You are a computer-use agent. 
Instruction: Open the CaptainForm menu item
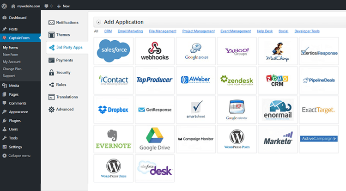point(20,38)
